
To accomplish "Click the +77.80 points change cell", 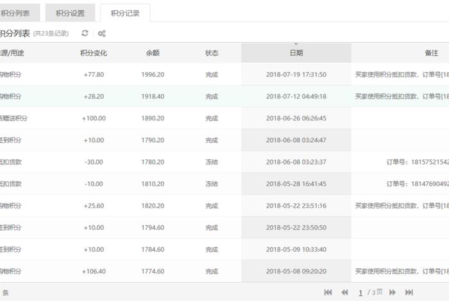I will coord(94,74).
